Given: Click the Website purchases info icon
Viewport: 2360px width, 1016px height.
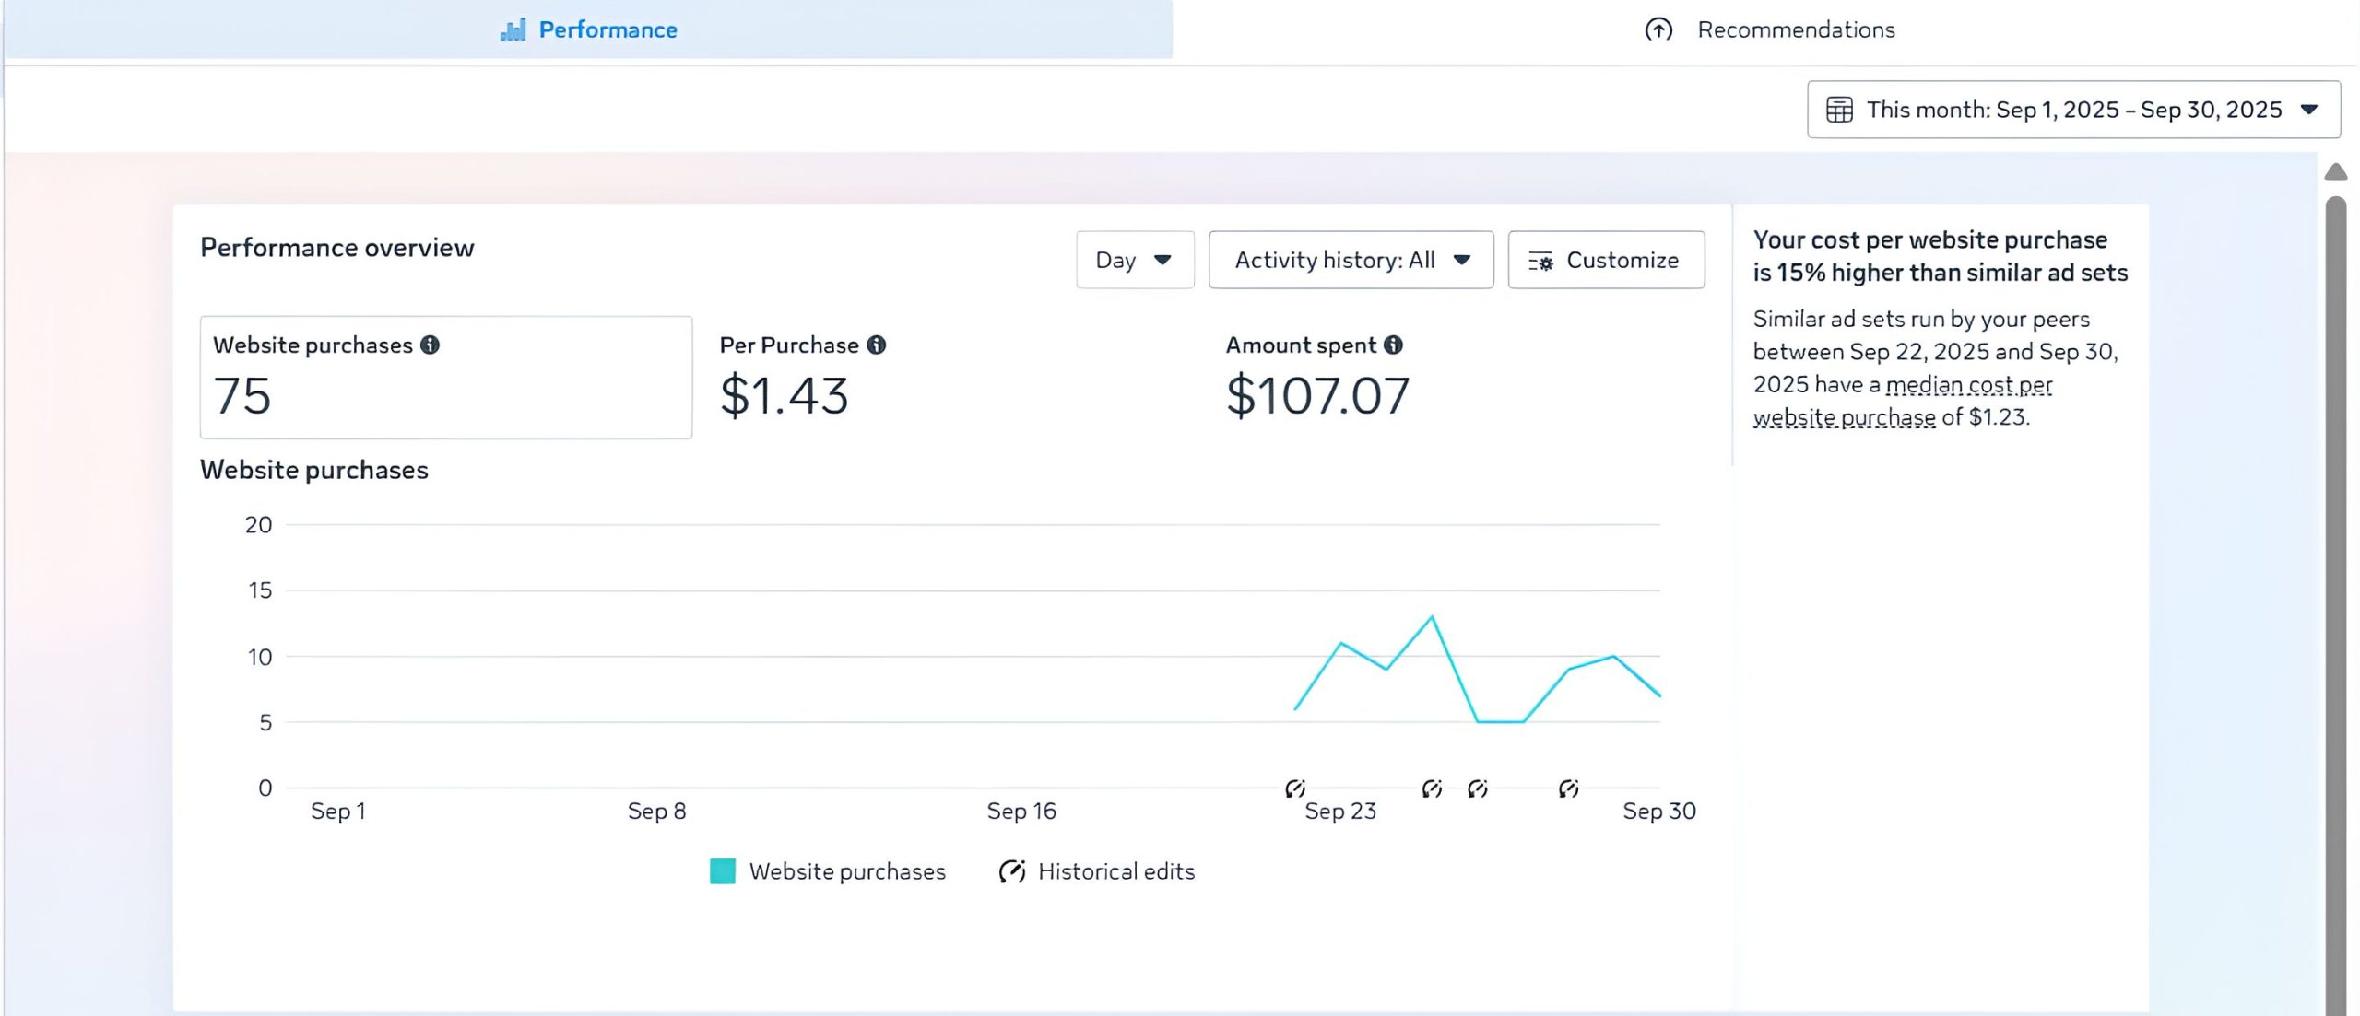Looking at the screenshot, I should pos(430,345).
